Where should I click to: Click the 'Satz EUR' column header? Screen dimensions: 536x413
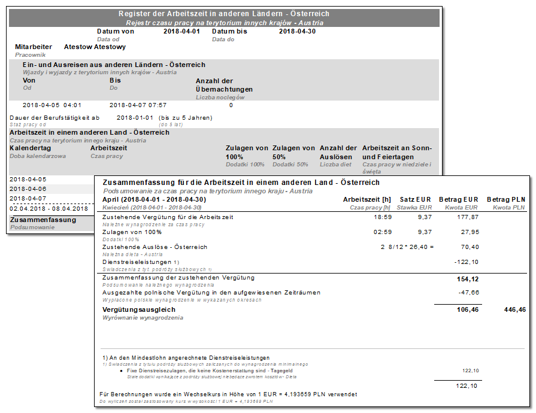(x=416, y=199)
